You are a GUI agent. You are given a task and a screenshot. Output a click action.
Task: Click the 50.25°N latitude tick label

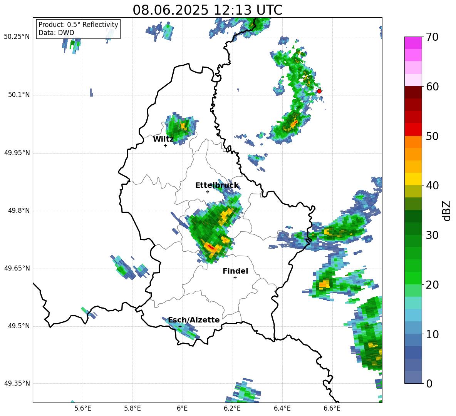click(x=17, y=37)
